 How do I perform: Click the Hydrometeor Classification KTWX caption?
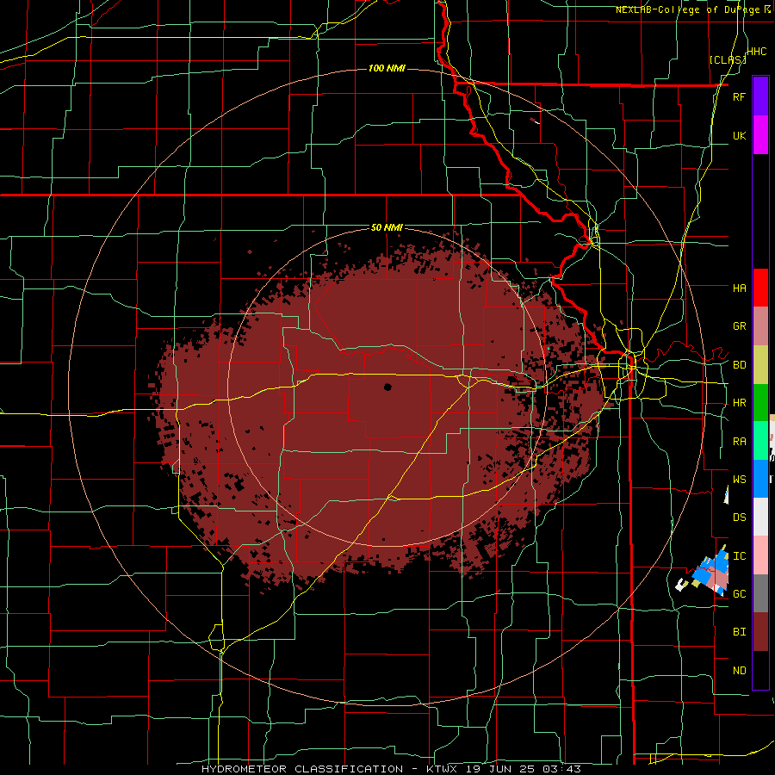(x=391, y=769)
